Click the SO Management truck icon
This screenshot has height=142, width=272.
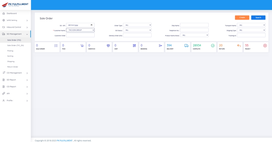(4, 34)
